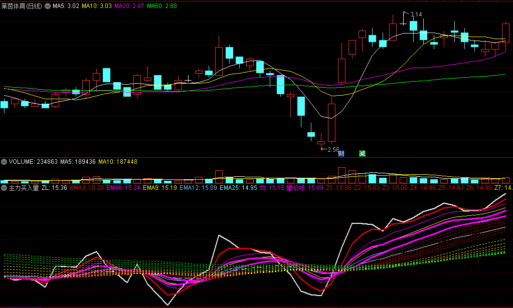Screen dimensions: 513x308
Task: Click the VOLUME: 234863 readout
Action: (33, 162)
